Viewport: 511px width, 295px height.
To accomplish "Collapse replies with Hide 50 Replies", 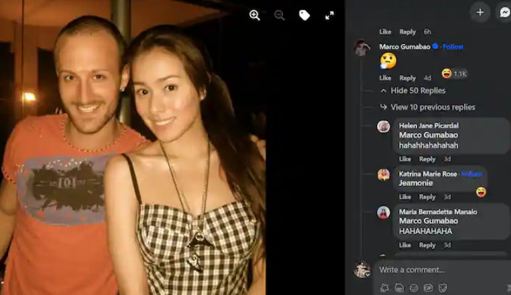I will point(413,91).
